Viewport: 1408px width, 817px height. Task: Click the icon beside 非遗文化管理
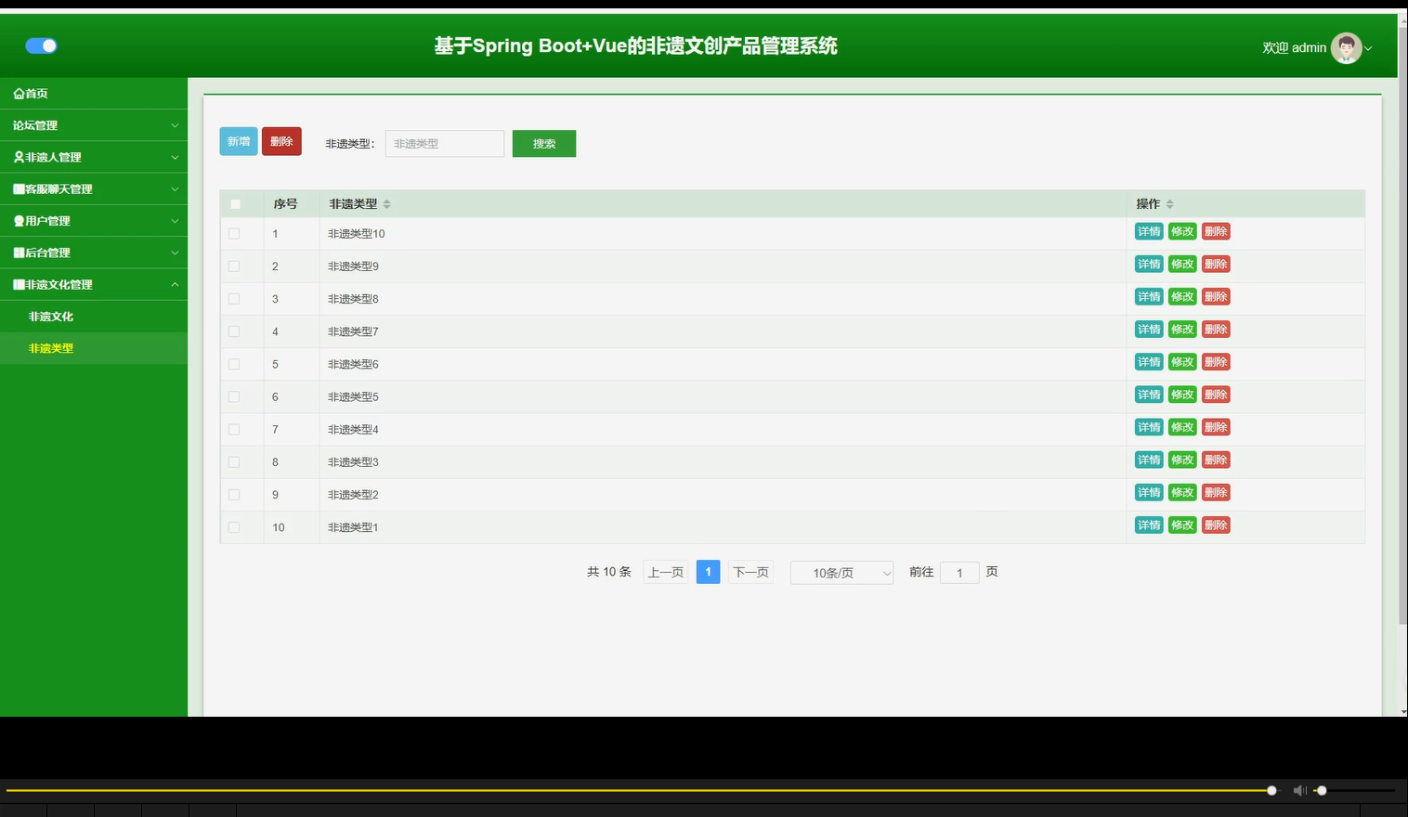click(18, 284)
